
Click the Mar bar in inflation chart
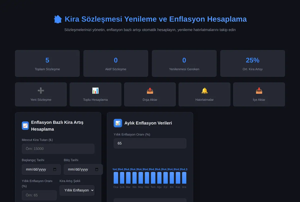(x=128, y=178)
